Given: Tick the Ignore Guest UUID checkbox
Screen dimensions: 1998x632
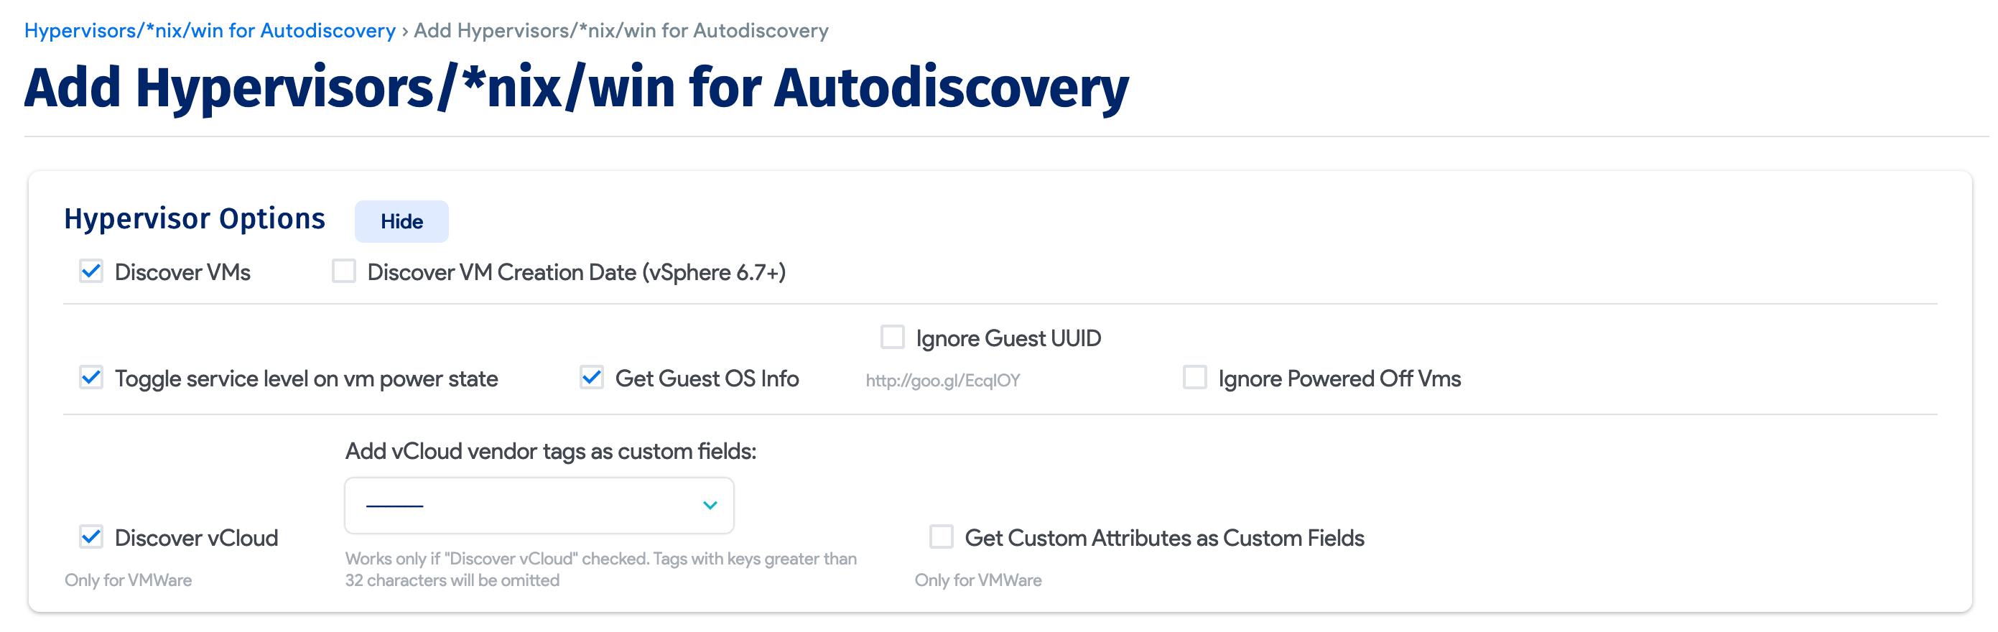Looking at the screenshot, I should pyautogui.click(x=892, y=338).
